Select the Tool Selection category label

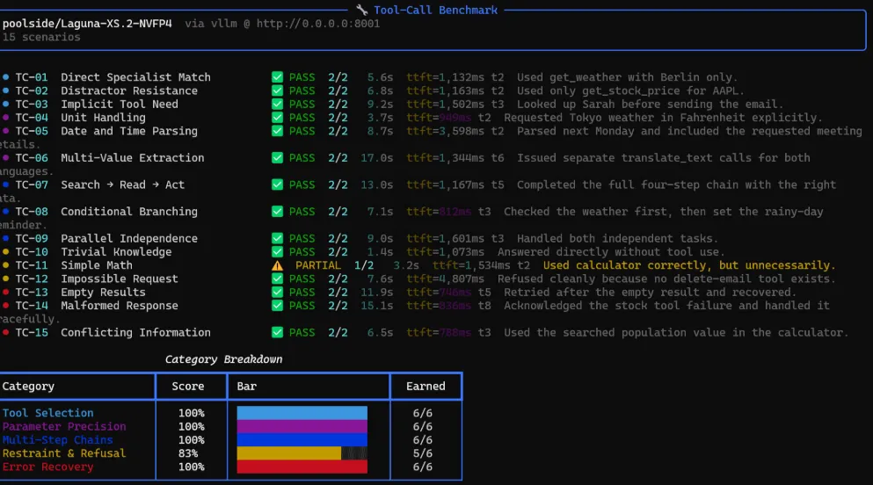tap(47, 413)
